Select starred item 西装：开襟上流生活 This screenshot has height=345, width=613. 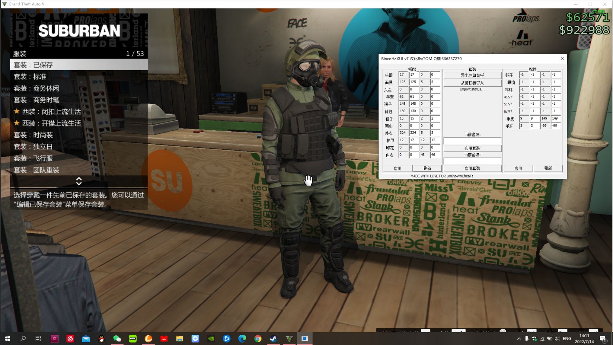click(x=79, y=123)
